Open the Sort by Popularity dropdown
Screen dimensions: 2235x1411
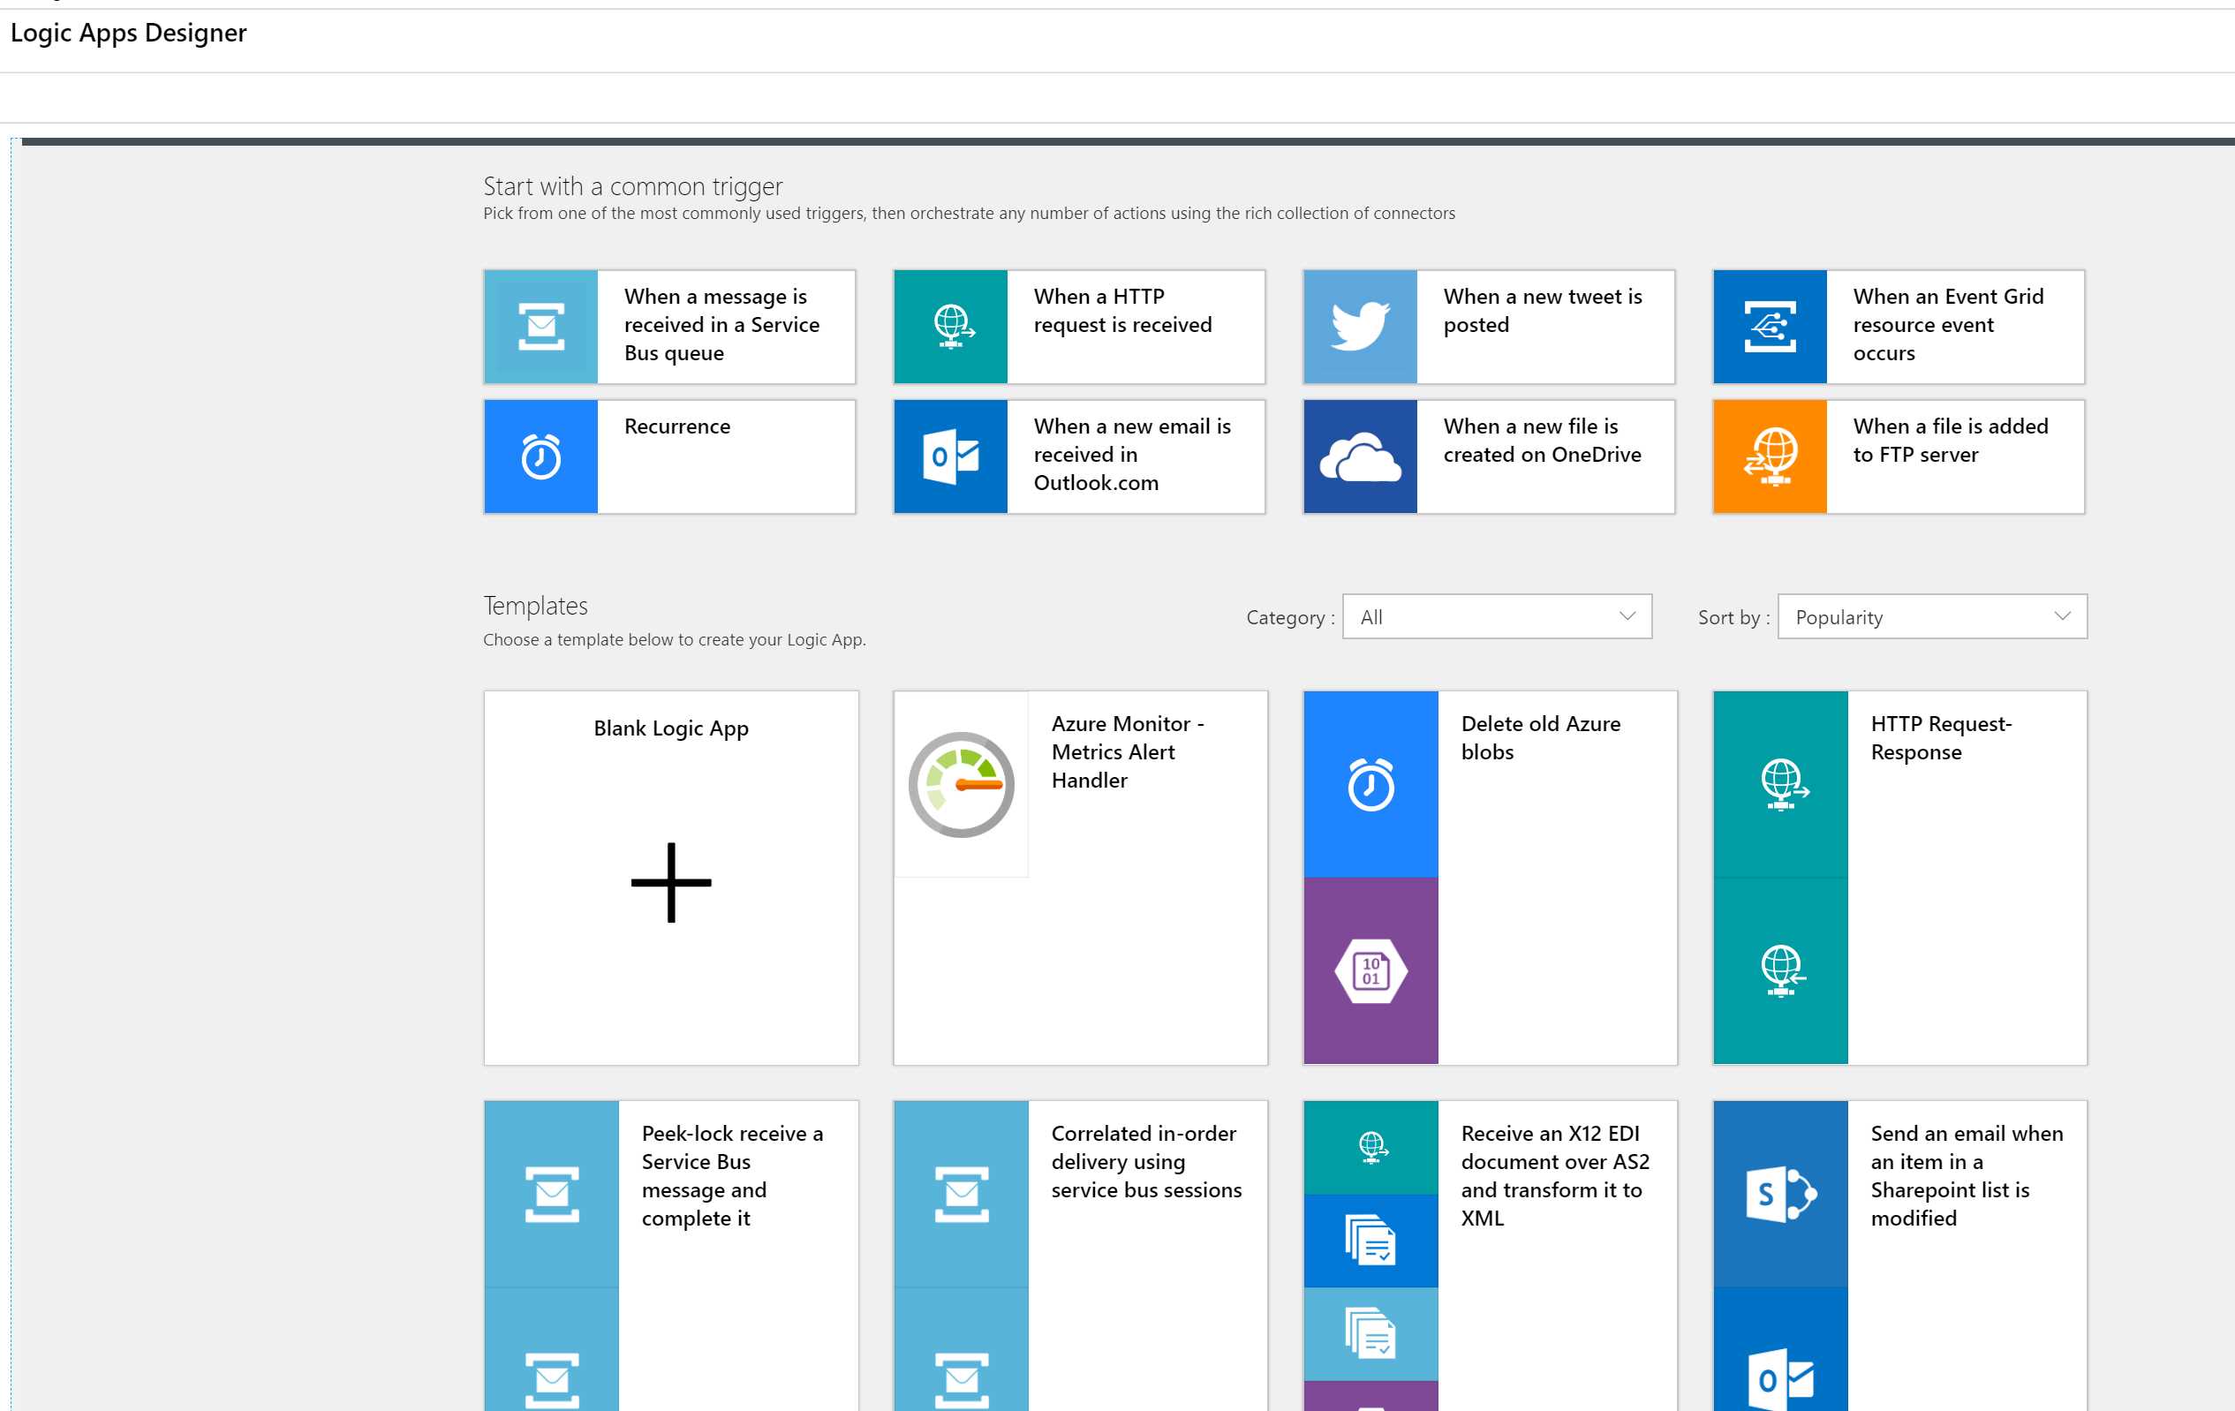coord(1930,616)
